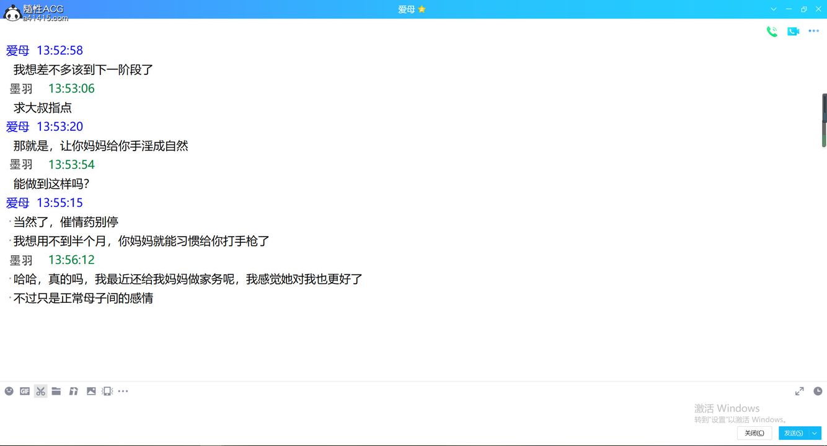Click the folder icon to send a file
The width and height of the screenshot is (827, 446).
coord(56,391)
